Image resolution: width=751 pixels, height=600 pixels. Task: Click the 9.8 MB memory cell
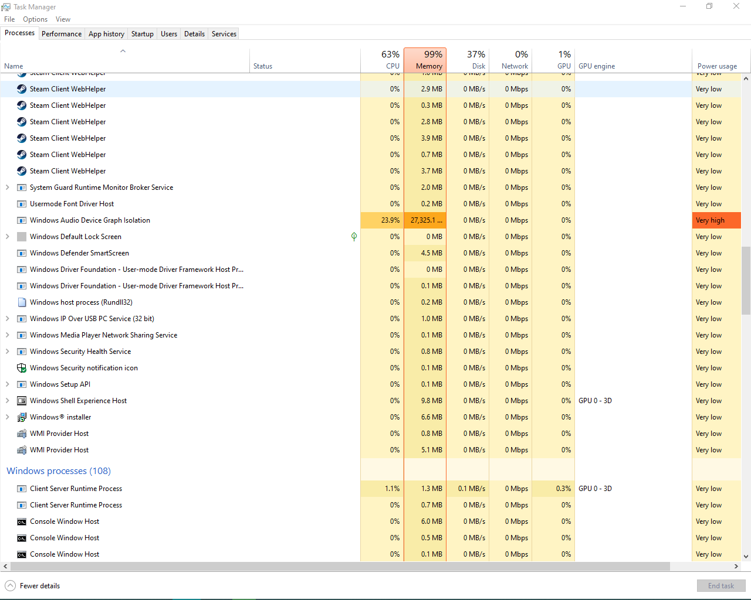pos(425,401)
